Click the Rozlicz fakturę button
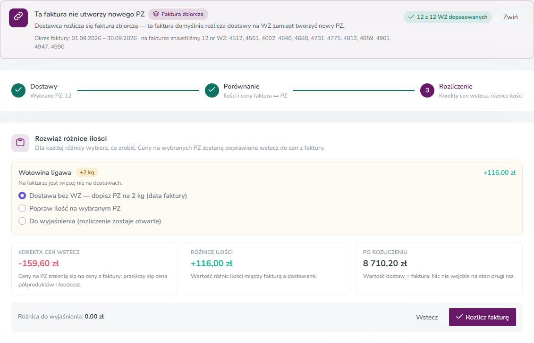534x343 pixels. (482, 317)
